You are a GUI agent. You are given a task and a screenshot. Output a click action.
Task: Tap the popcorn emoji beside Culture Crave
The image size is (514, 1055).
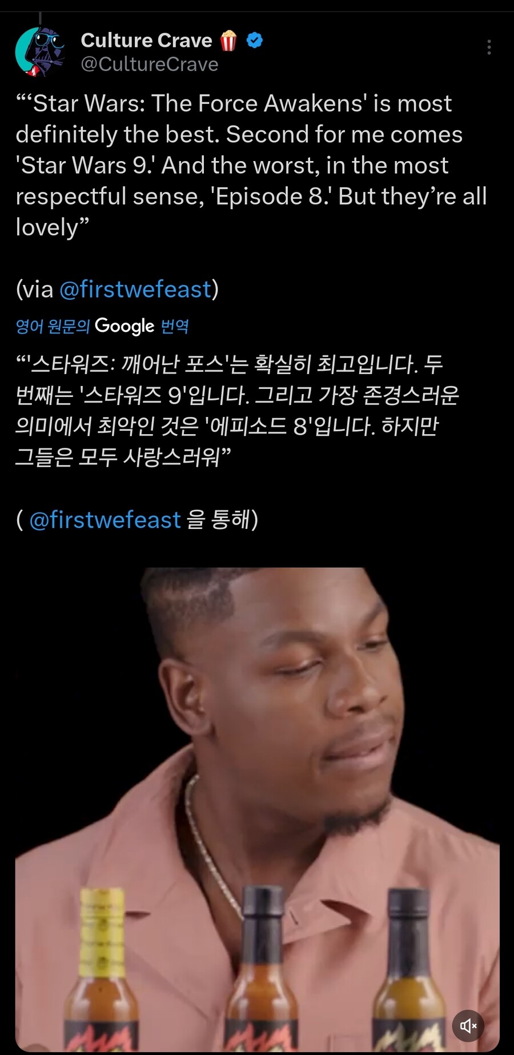click(x=228, y=41)
